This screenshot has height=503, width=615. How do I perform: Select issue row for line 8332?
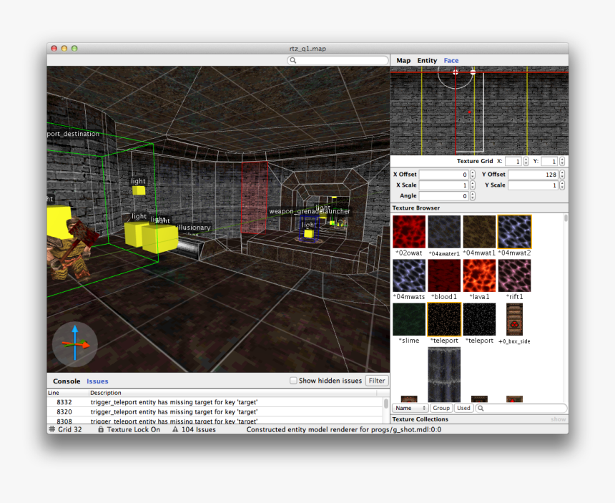click(x=215, y=402)
